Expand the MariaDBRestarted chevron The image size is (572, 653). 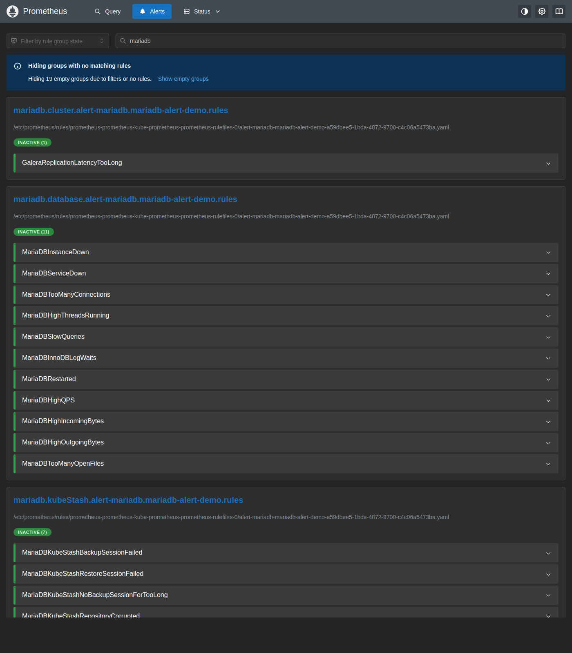click(x=548, y=380)
